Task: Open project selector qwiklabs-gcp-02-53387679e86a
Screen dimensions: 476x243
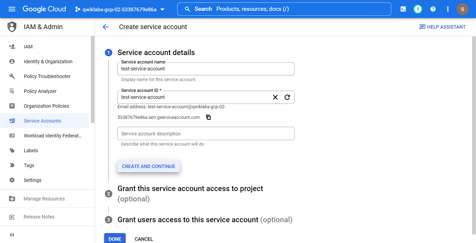Action: (120, 9)
